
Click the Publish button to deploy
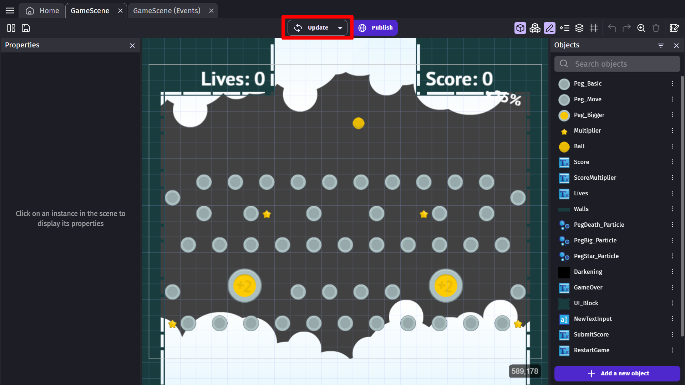tap(376, 28)
